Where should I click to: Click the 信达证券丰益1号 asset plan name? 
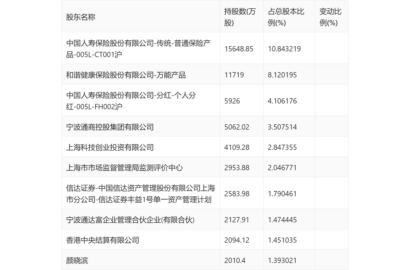coord(140,194)
